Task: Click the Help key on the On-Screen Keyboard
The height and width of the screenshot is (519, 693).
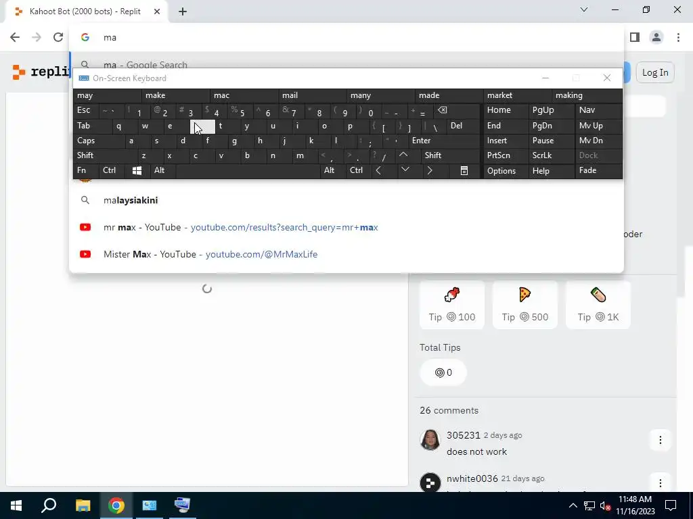Action: [x=551, y=171]
